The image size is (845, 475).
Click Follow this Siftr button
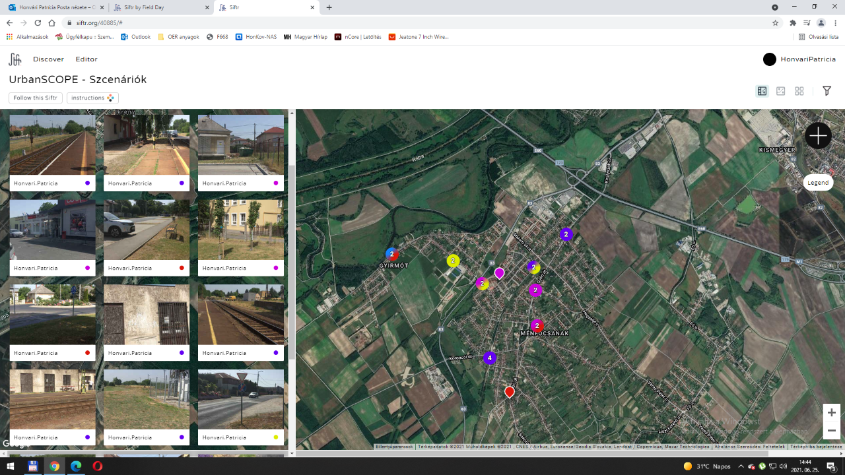pyautogui.click(x=36, y=98)
